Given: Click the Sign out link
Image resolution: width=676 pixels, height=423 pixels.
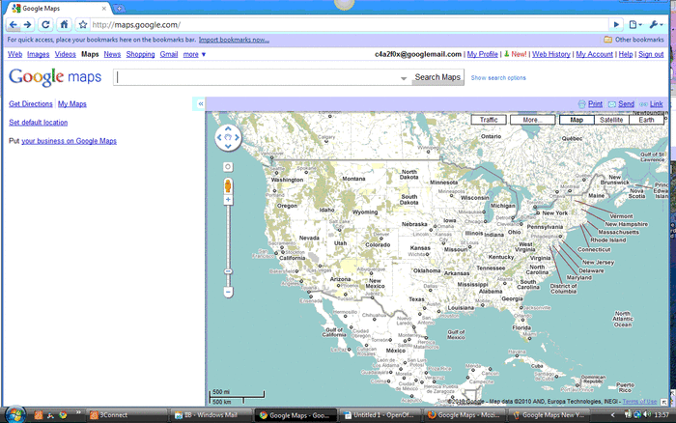Looking at the screenshot, I should point(651,54).
